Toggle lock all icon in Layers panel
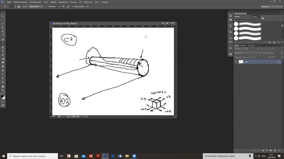Image resolution: width=284 pixels, height=159 pixels. (x=254, y=57)
